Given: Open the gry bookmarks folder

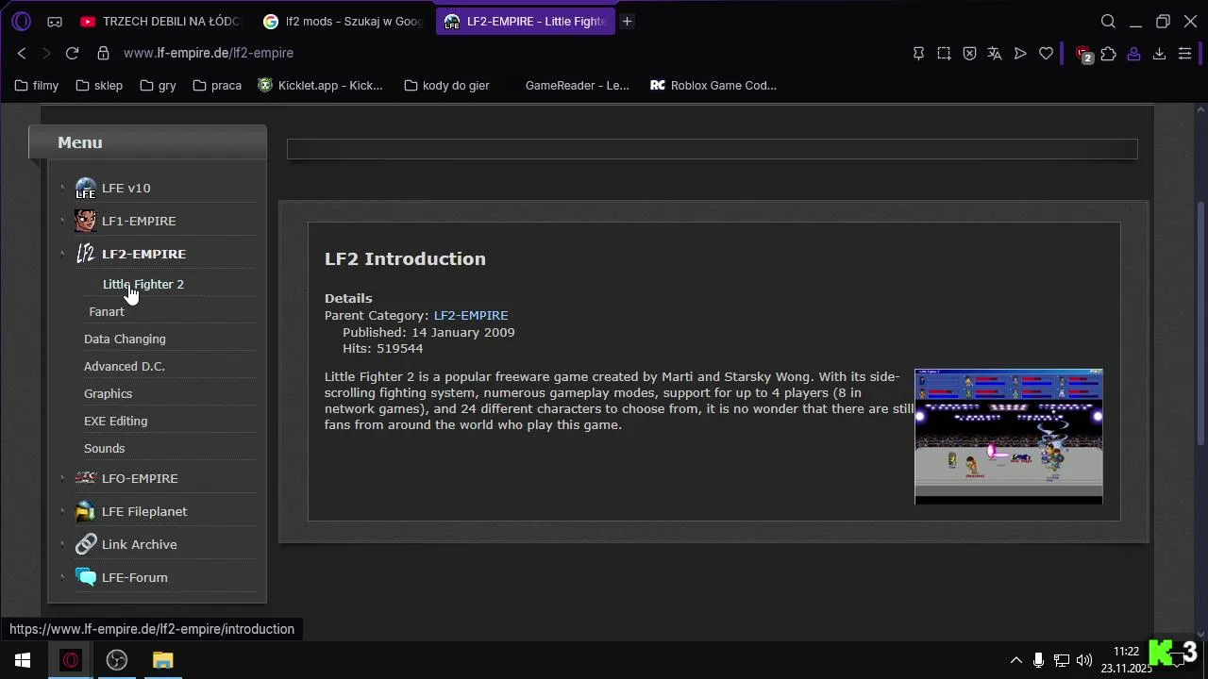Looking at the screenshot, I should [159, 85].
